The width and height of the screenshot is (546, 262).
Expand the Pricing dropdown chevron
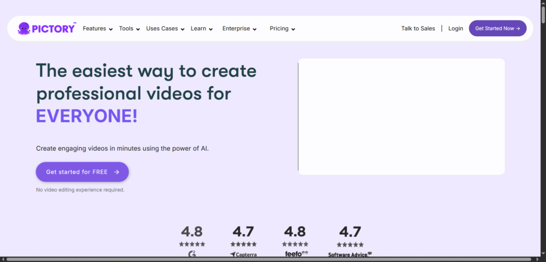[293, 29]
